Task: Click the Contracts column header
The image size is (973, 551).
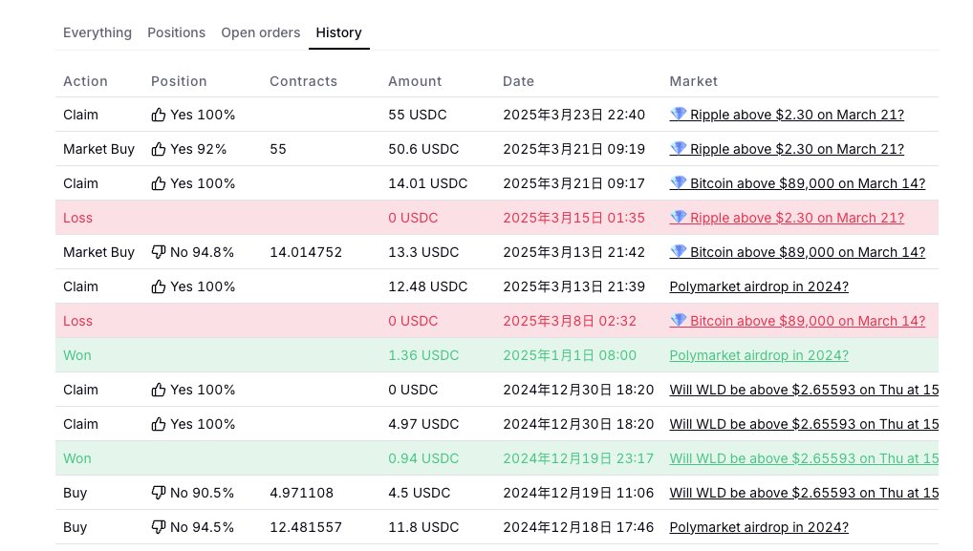Action: [303, 81]
